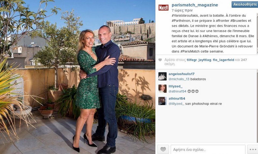Open athina154's avatar picture
This screenshot has height=154, width=258.
[x=162, y=101]
